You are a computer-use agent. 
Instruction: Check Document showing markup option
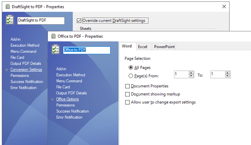pos(127,94)
